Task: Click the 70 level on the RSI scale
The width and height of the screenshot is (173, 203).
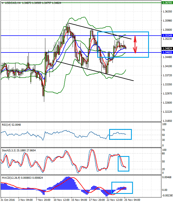Action: tap(163, 130)
